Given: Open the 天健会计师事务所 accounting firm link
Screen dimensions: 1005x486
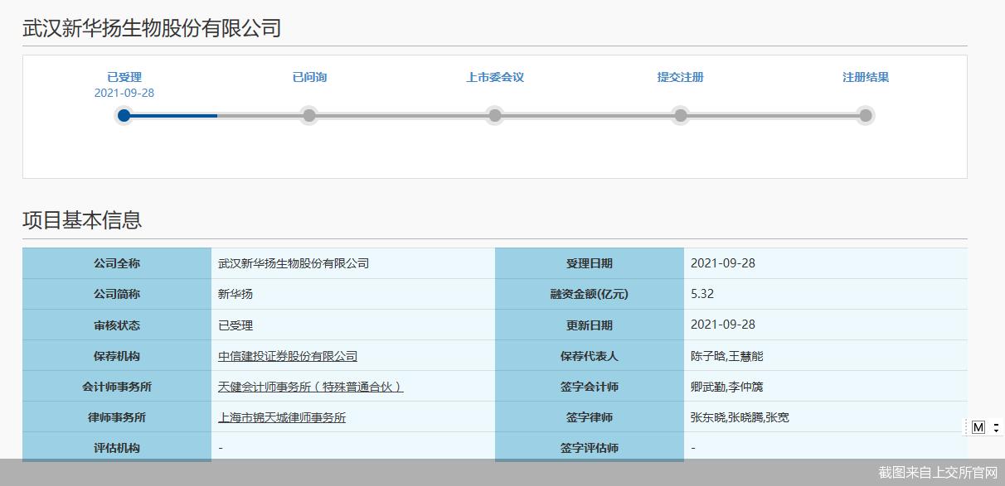Looking at the screenshot, I should click(x=308, y=386).
